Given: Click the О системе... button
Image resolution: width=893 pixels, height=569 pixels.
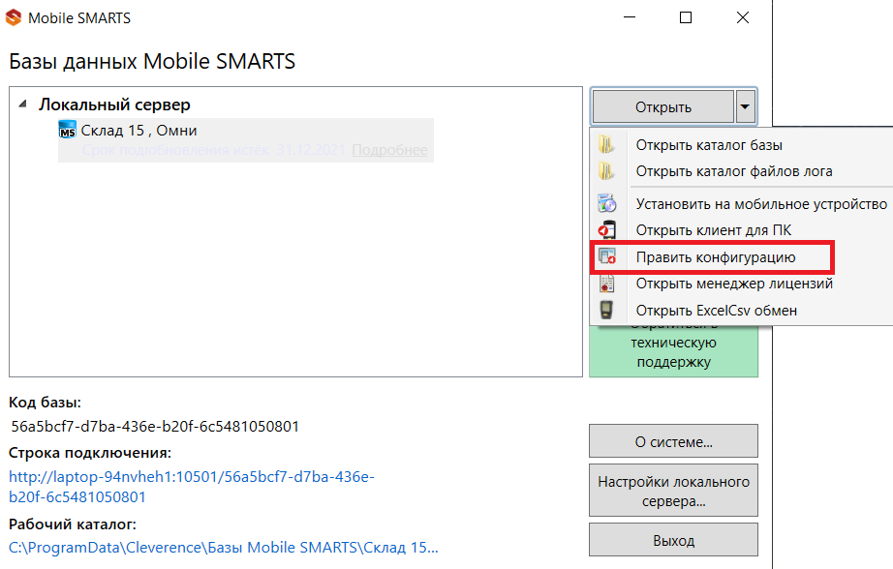Looking at the screenshot, I should coord(673,441).
